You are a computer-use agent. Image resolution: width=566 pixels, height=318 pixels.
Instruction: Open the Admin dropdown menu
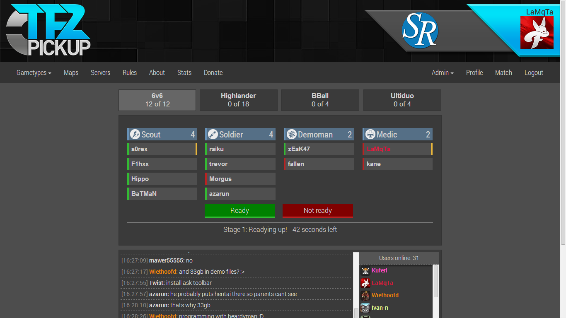coord(443,72)
